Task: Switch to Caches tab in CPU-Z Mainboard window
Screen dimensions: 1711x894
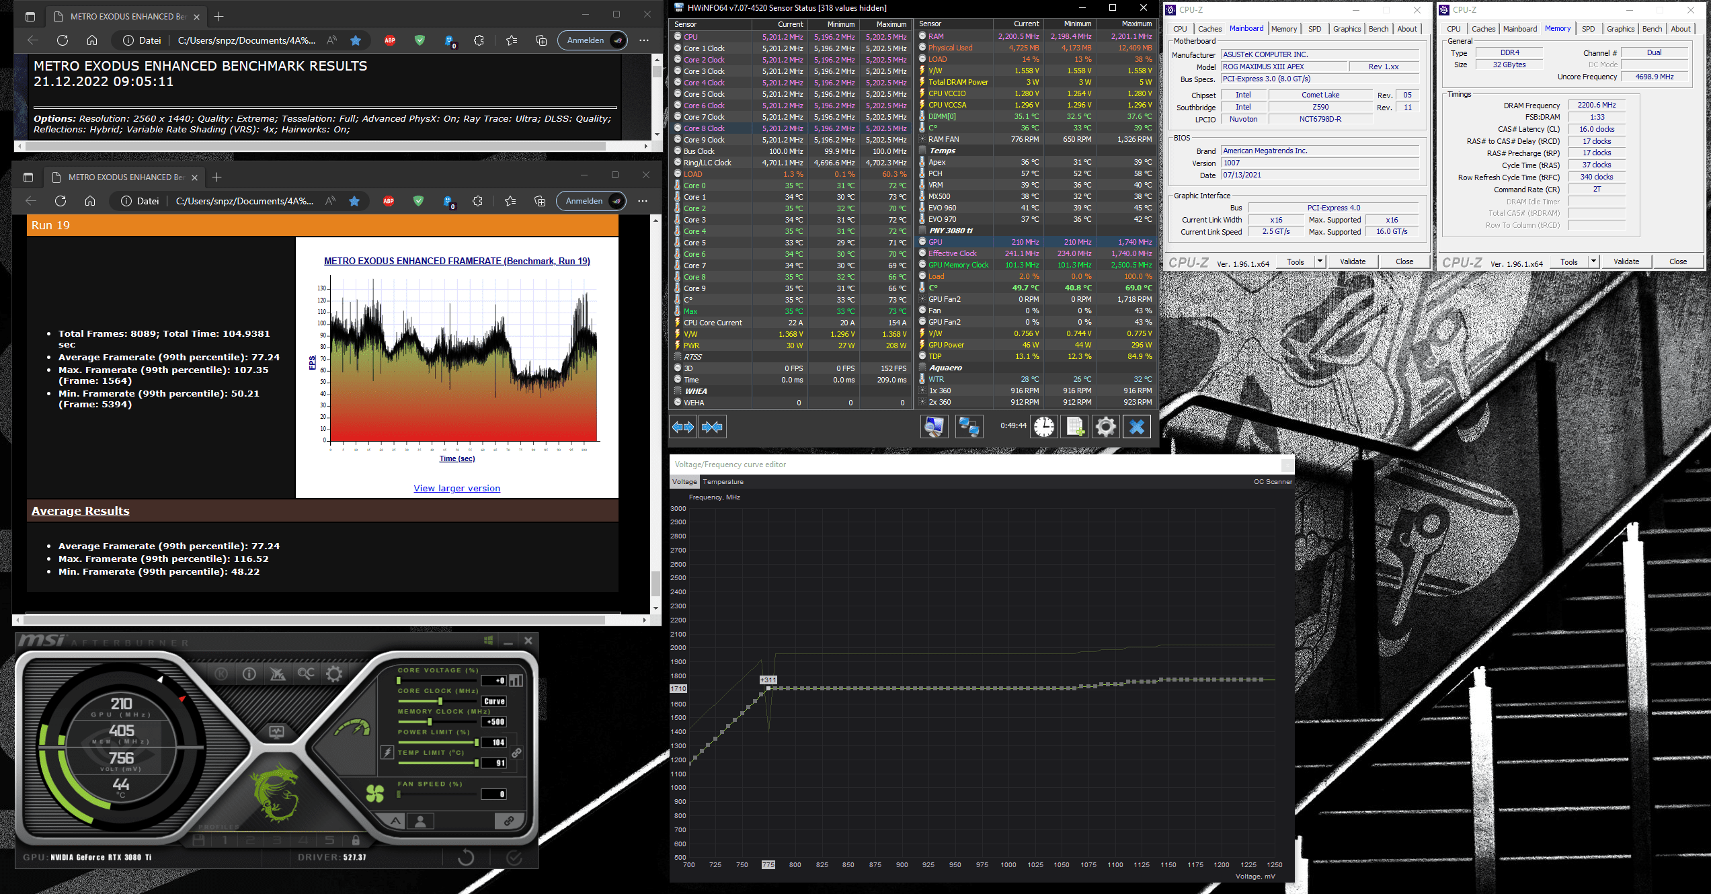Action: pos(1209,29)
